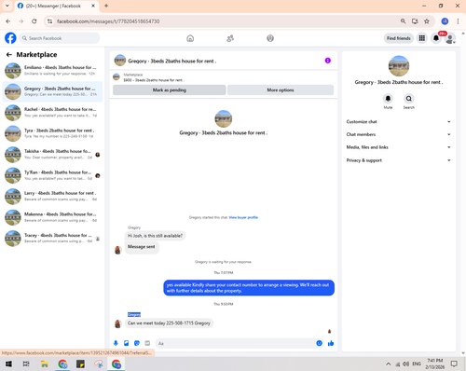Click the Search Facebook field
Image resolution: width=466 pixels, height=371 pixels.
60,38
